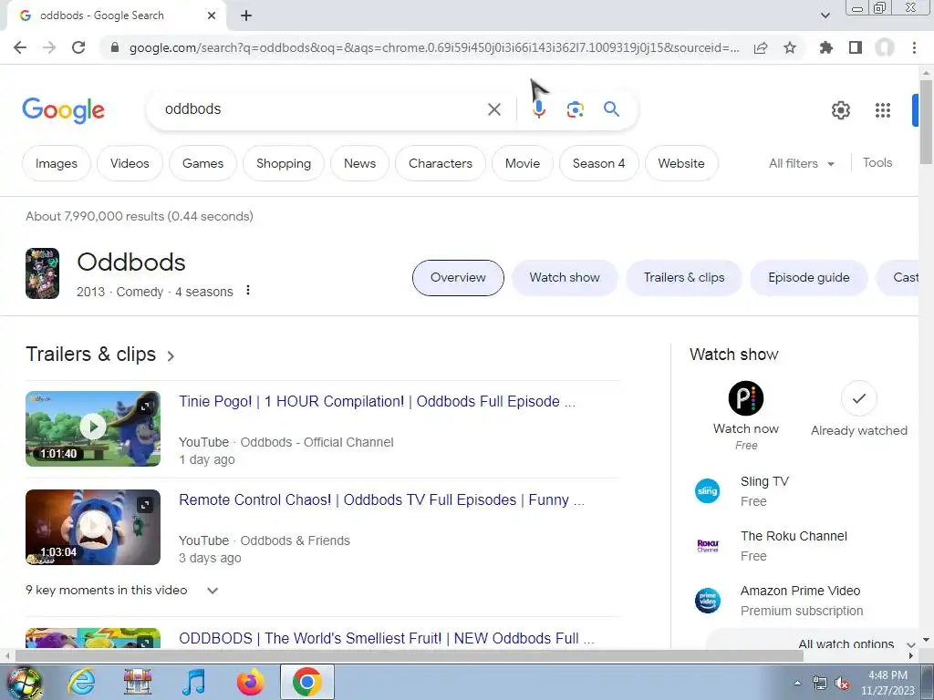Image resolution: width=934 pixels, height=700 pixels.
Task: Select the Movie filter chip
Action: coord(523,163)
